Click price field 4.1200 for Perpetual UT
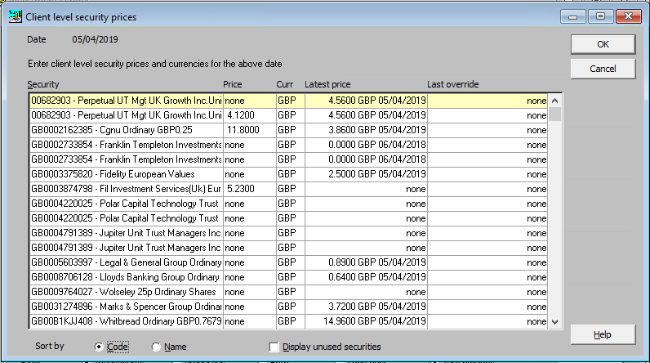This screenshot has height=363, width=650. pyautogui.click(x=250, y=115)
